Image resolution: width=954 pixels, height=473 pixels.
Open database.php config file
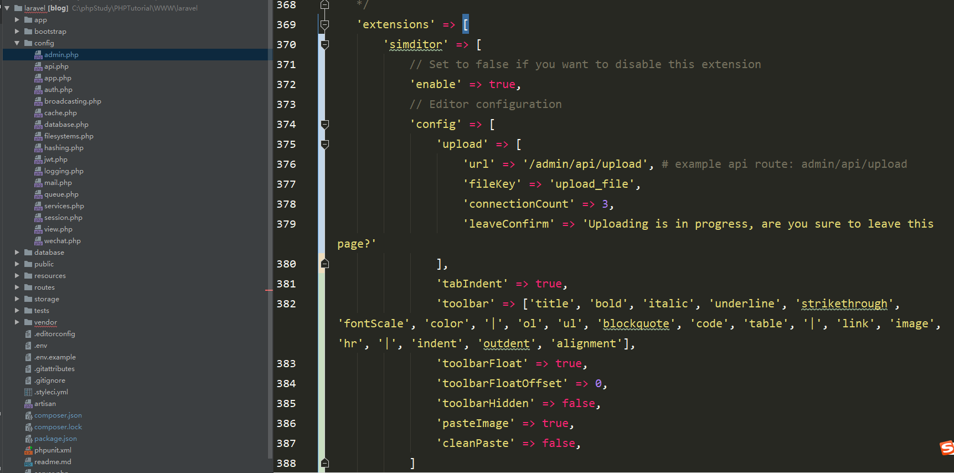tap(66, 124)
